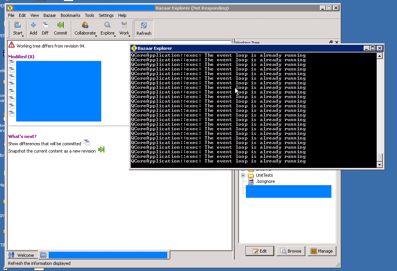Open Diff from the toolbar
The image size is (397, 271).
click(x=45, y=25)
